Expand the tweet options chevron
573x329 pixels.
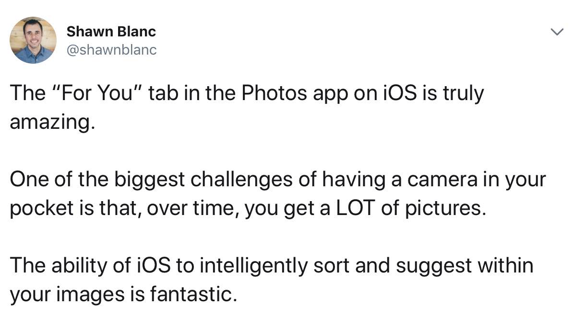pyautogui.click(x=556, y=33)
